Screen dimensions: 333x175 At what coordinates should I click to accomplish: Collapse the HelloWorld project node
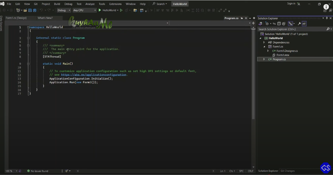(x=260, y=38)
